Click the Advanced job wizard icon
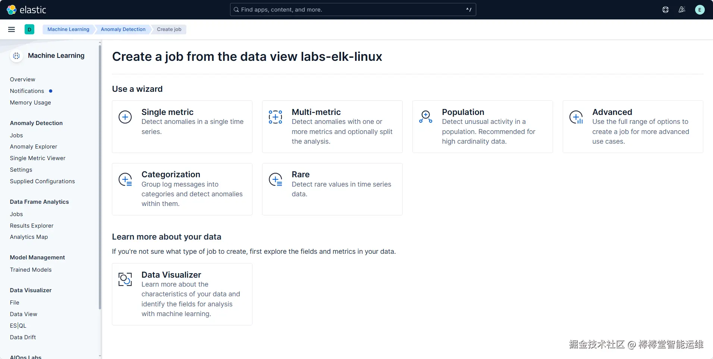The height and width of the screenshot is (359, 713). coord(576,117)
